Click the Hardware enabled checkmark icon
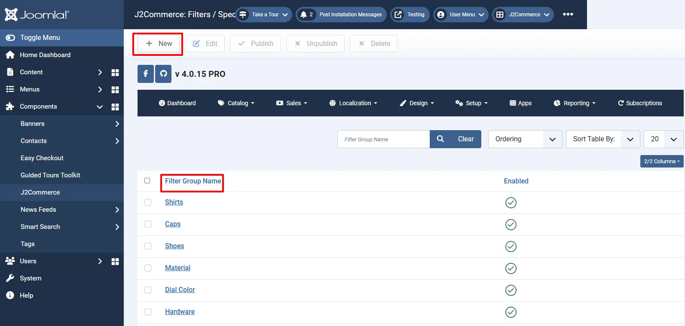 coord(511,312)
